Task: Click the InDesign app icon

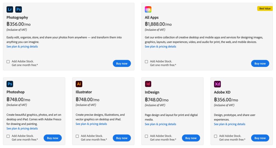Action: click(x=148, y=84)
